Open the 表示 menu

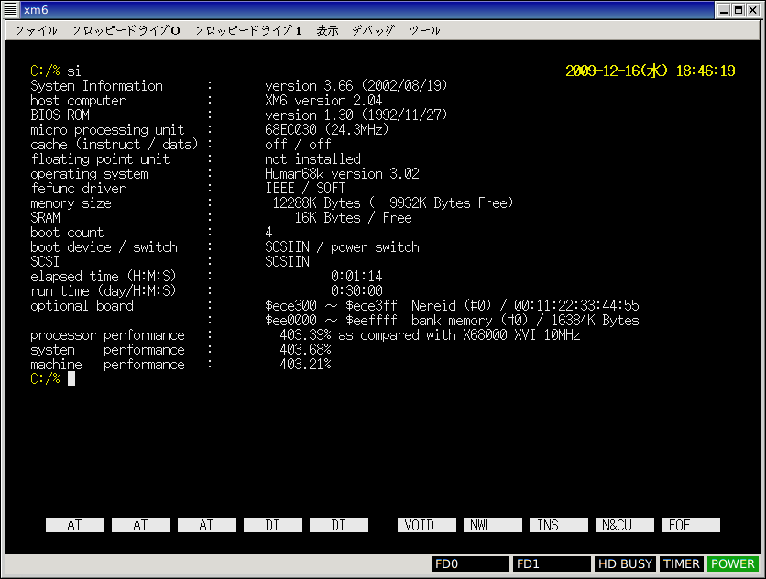327,31
